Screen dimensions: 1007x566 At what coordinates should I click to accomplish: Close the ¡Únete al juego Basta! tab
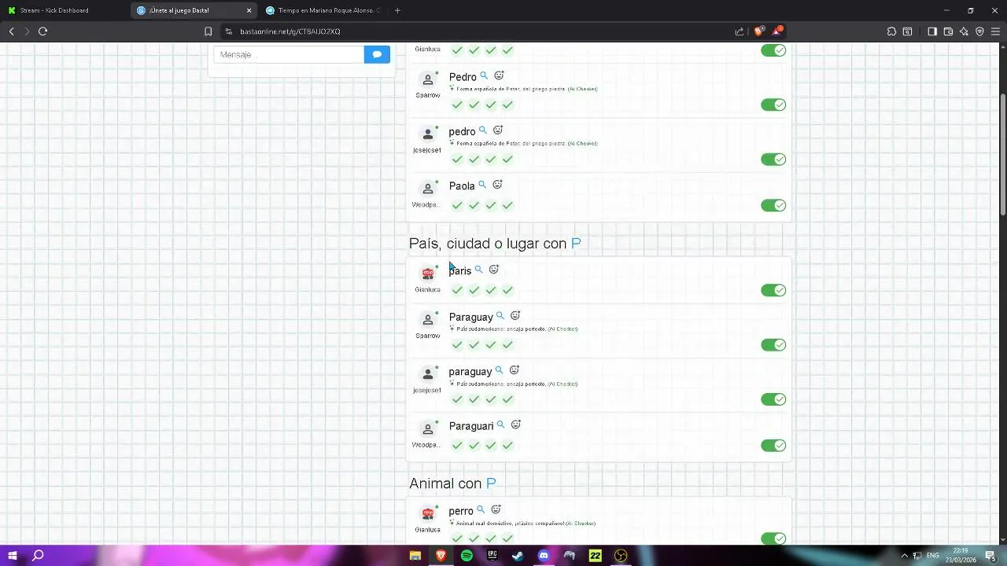tap(249, 10)
